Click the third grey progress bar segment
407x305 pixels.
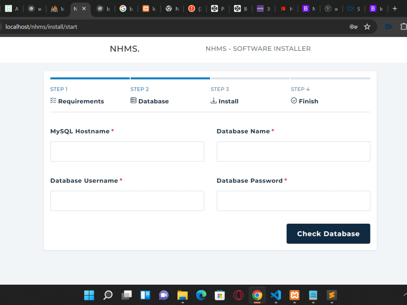(x=250, y=78)
